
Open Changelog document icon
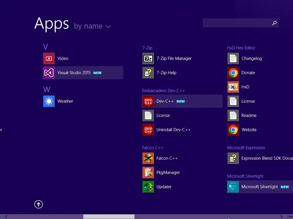tap(233, 58)
